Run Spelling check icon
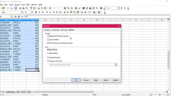This screenshot has height=96, width=171. pos(31,8)
